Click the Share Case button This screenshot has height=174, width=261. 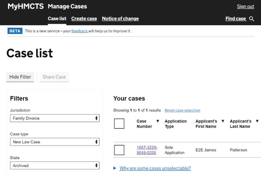(54, 77)
